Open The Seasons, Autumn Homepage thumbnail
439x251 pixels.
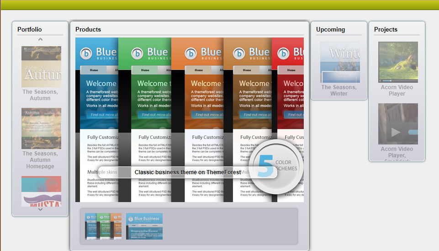(42, 128)
